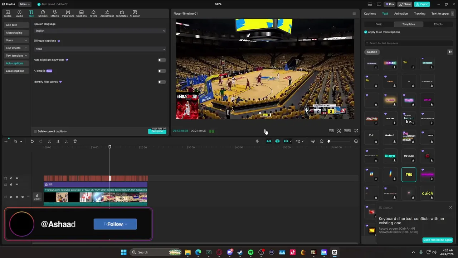Toggle Identify filler words switch
Image resolution: width=458 pixels, height=258 pixels.
(x=162, y=82)
